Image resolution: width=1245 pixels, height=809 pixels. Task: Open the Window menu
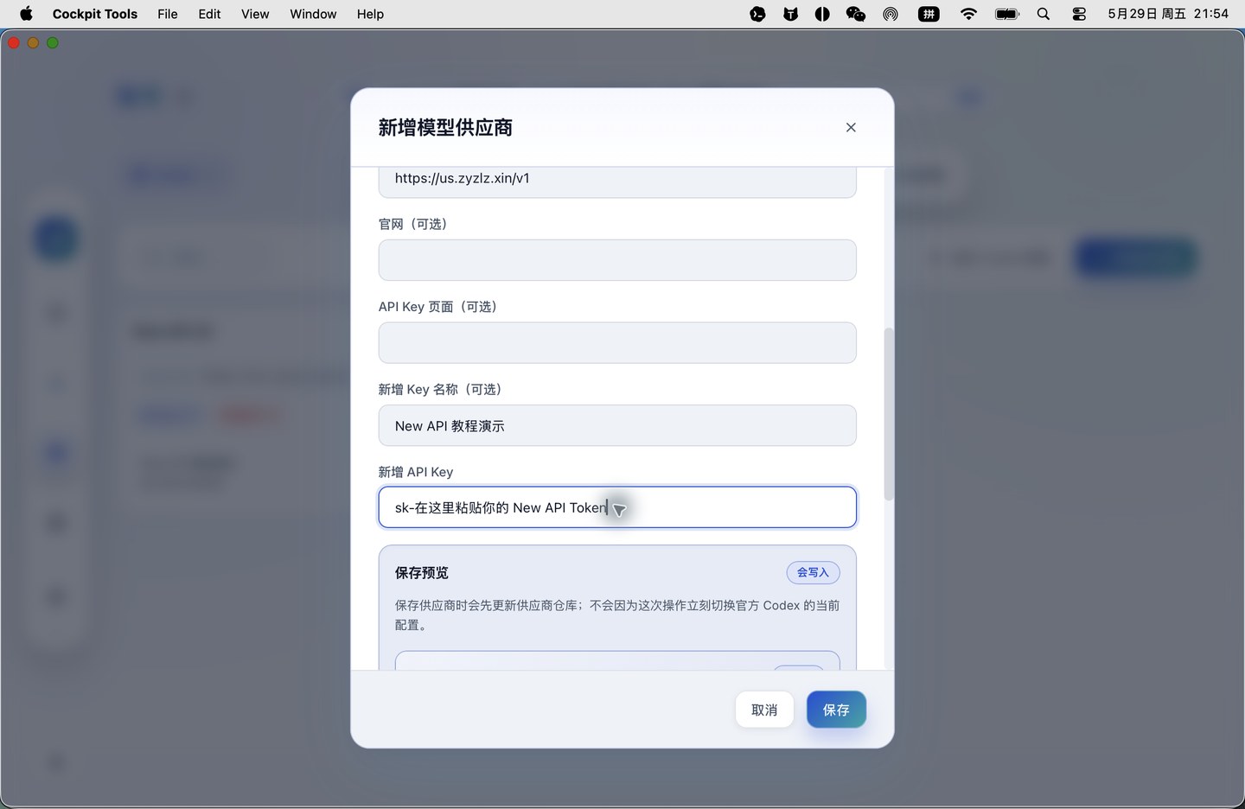tap(313, 14)
